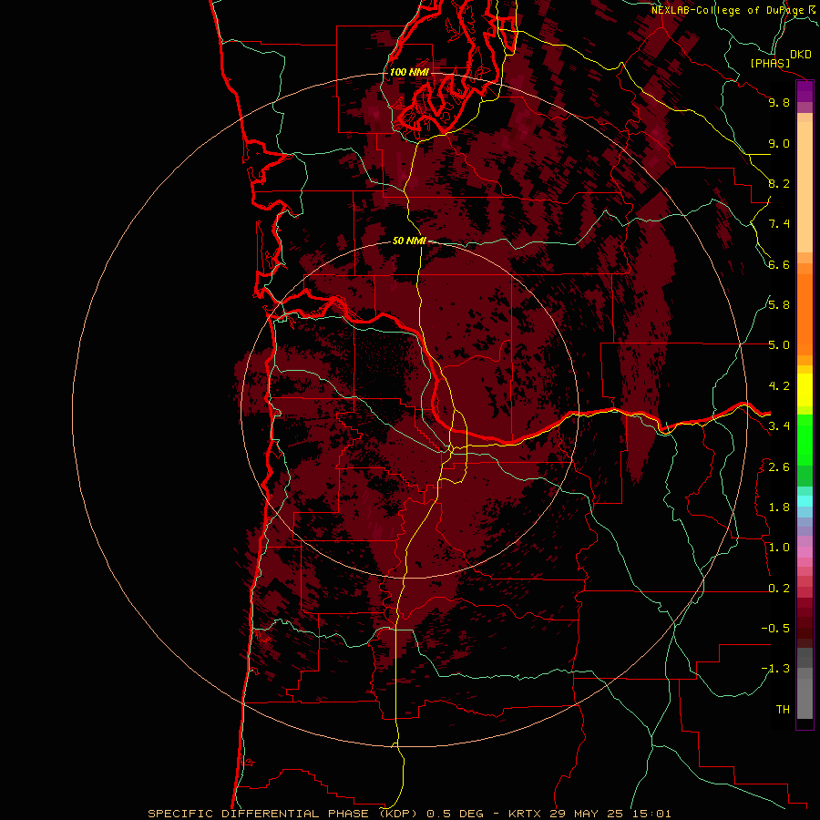The width and height of the screenshot is (820, 820).
Task: Select the 50 NMI range ring label
Action: [x=409, y=241]
